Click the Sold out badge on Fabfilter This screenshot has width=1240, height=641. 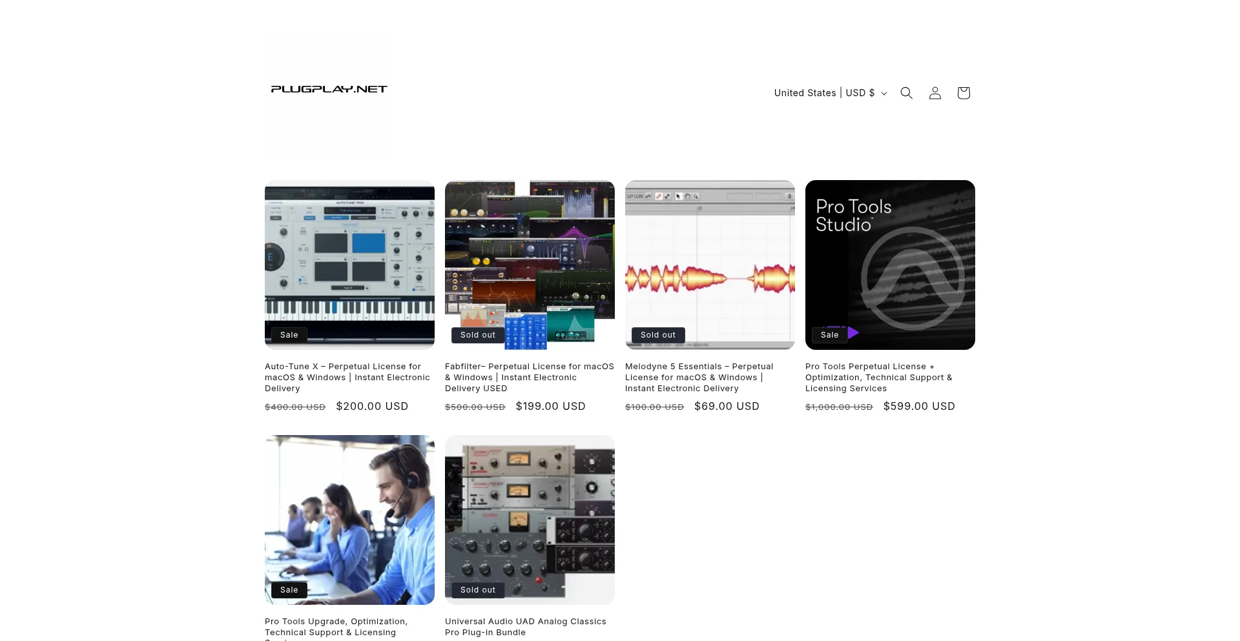tap(478, 335)
